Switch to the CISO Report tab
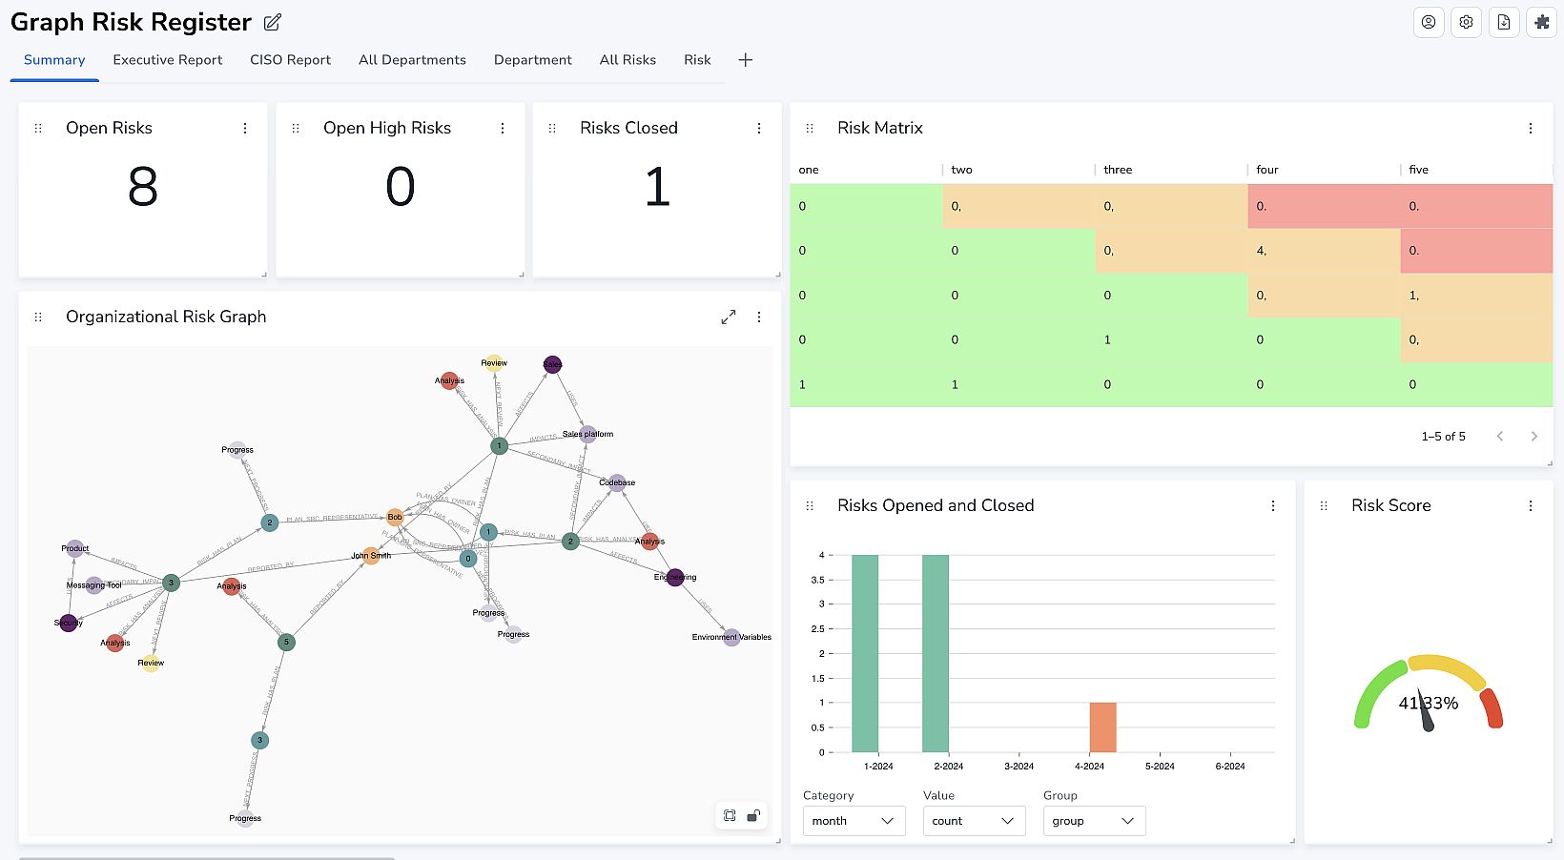The image size is (1564, 860). 291,60
